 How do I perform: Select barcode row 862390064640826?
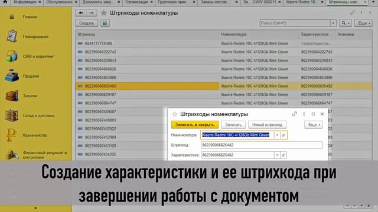(224, 69)
